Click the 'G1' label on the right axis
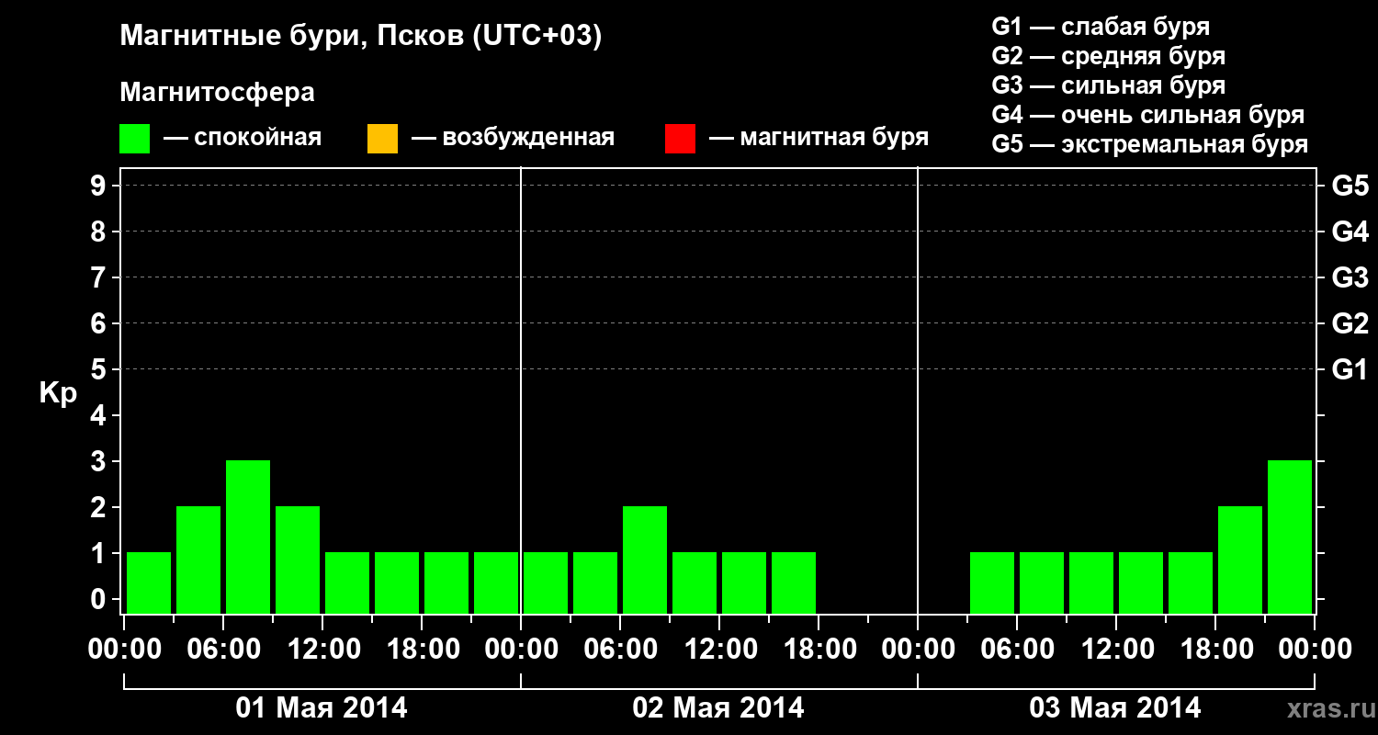1378x735 pixels. coord(1350,369)
